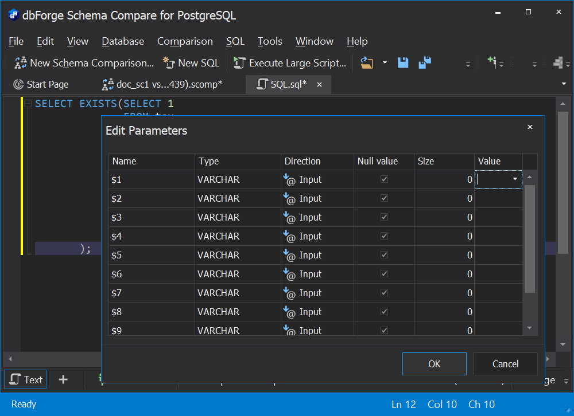Click the grayed-out icon at toolbar end

[558, 62]
